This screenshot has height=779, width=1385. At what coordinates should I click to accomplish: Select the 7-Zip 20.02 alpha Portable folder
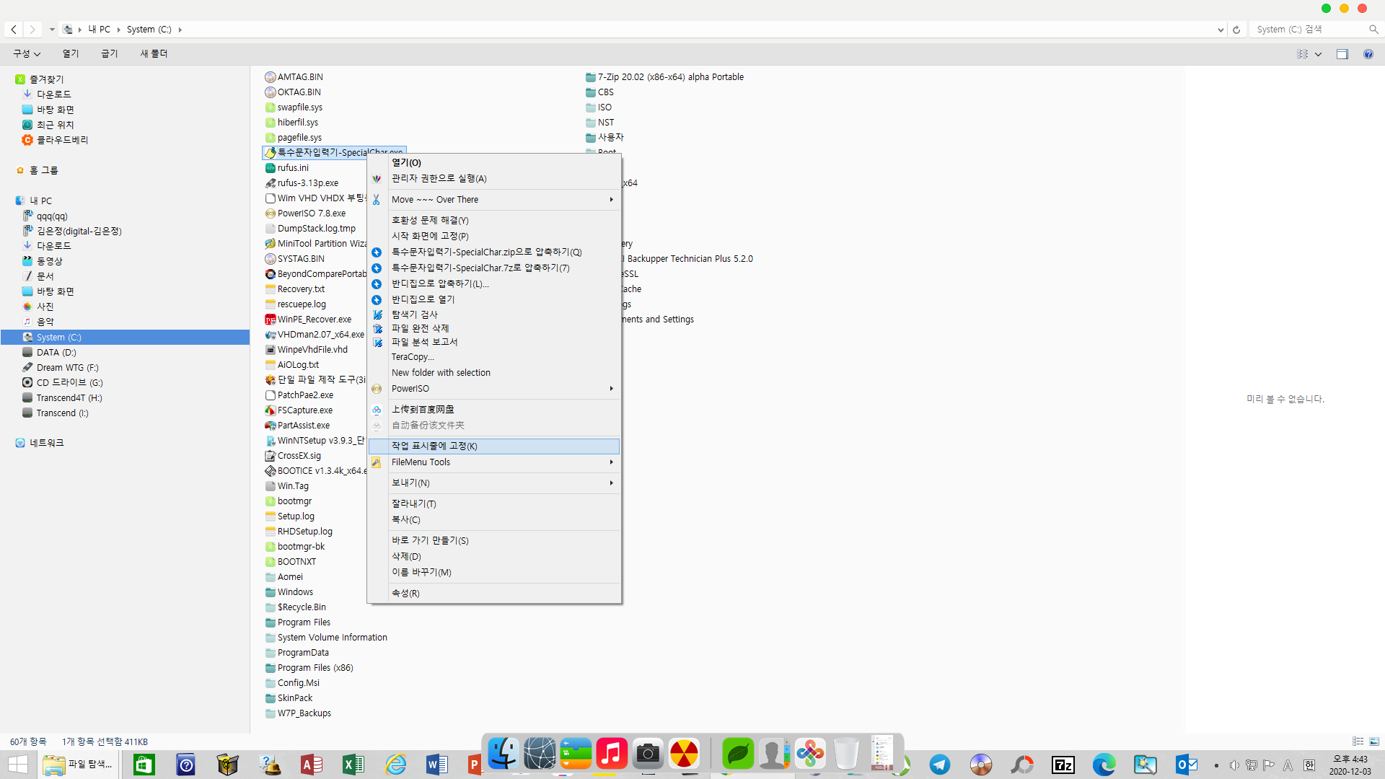click(x=665, y=77)
